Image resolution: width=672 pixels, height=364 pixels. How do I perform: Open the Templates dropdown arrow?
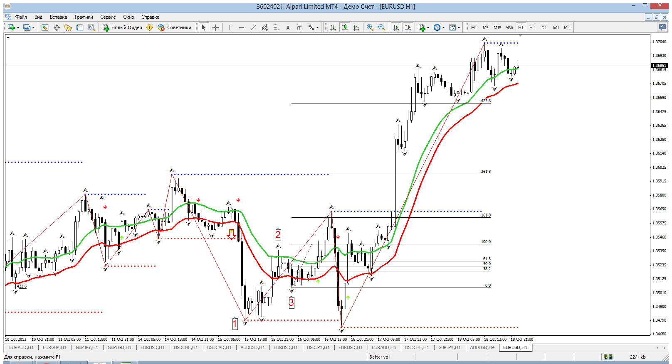[459, 28]
